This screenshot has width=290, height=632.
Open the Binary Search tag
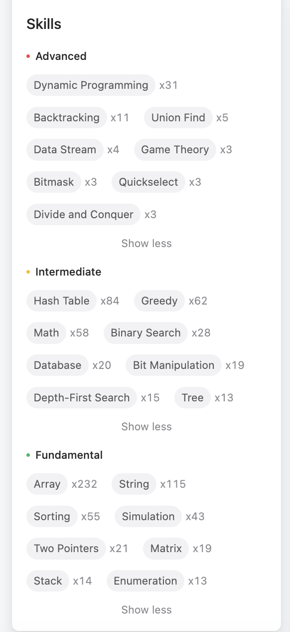[145, 332]
